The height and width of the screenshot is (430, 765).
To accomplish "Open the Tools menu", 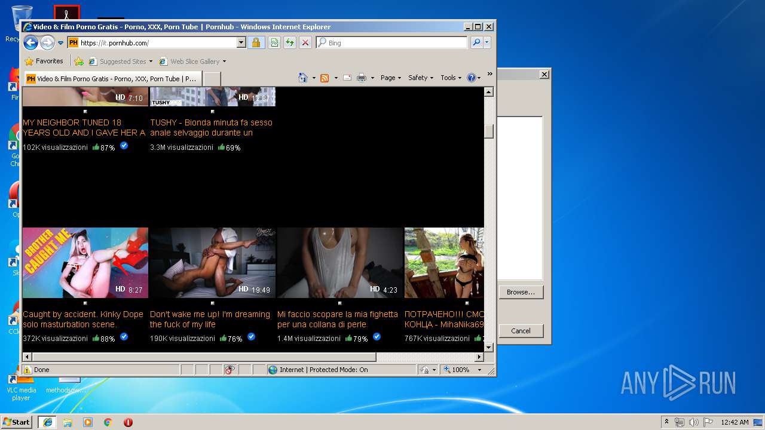I will 451,78.
